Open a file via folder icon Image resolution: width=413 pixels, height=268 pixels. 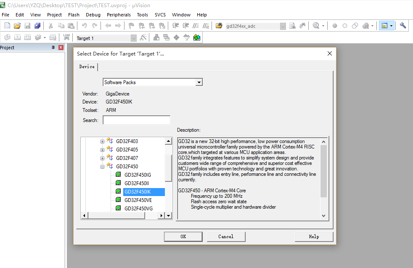click(x=17, y=26)
